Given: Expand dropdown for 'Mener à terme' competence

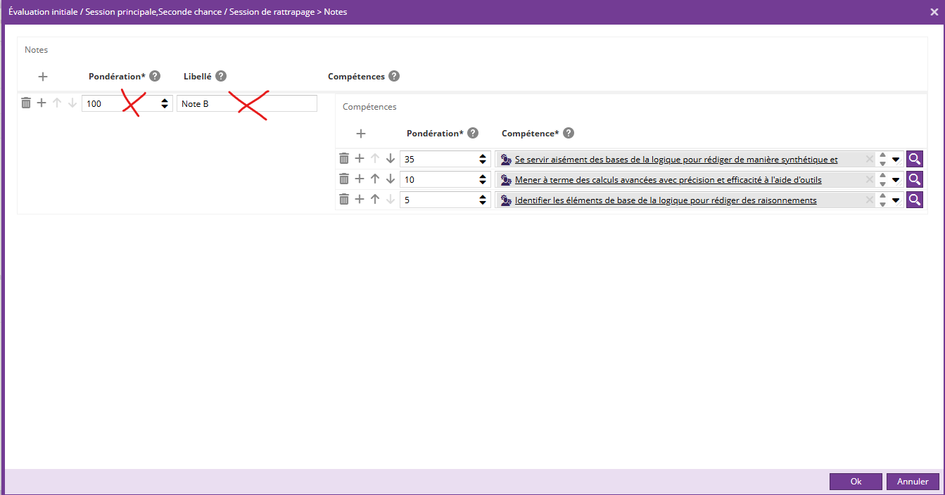Looking at the screenshot, I should click(x=896, y=180).
